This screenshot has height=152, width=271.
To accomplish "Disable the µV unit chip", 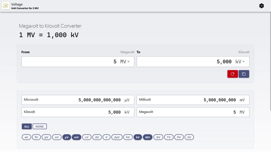I will [x=67, y=137].
